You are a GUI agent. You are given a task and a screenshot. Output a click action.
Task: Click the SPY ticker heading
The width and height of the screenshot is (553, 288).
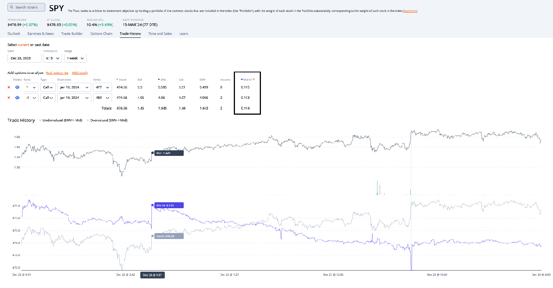56,8
